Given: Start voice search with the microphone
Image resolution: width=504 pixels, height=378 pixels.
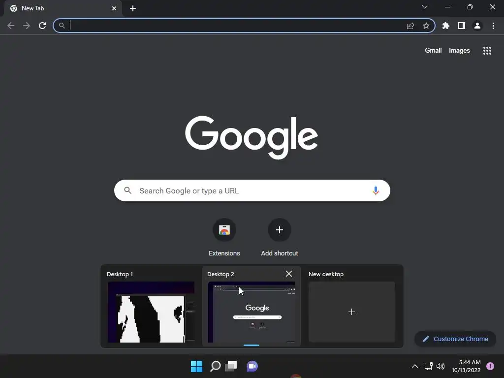Looking at the screenshot, I should coord(376,190).
